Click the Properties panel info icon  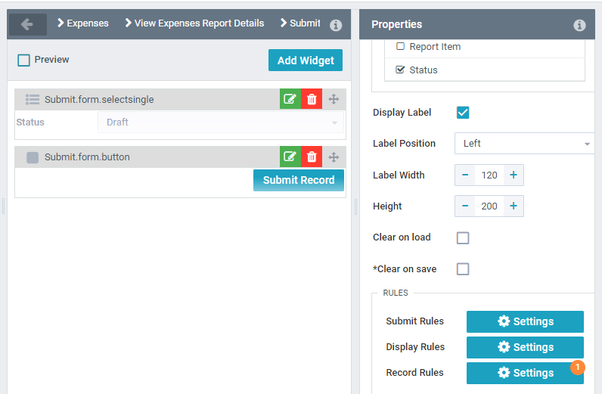click(579, 25)
